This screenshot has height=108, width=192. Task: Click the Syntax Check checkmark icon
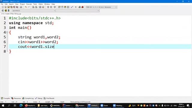tap(72, 7)
